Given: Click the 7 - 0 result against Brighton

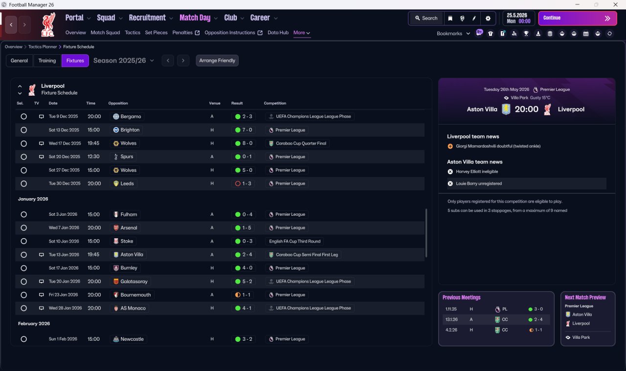Looking at the screenshot, I should click(x=244, y=130).
